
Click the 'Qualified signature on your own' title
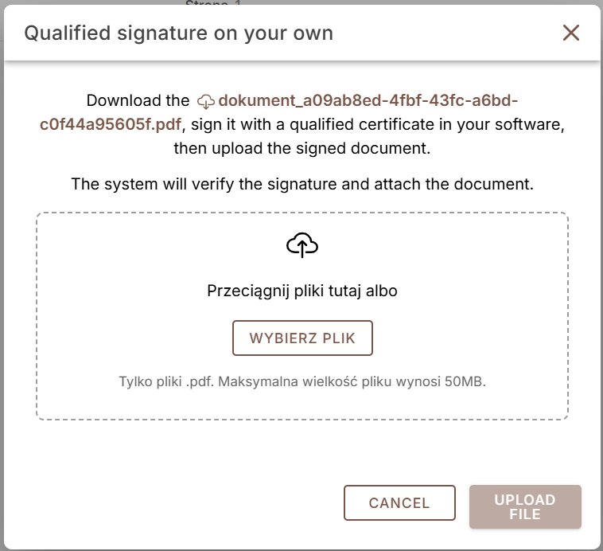[x=178, y=33]
